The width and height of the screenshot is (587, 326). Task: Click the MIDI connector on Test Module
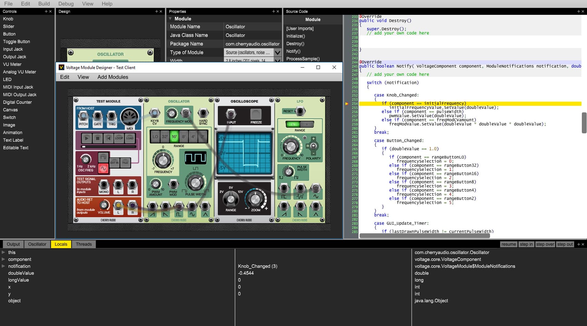coord(129,117)
